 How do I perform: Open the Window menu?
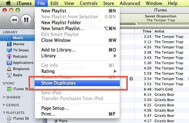[154, 3]
